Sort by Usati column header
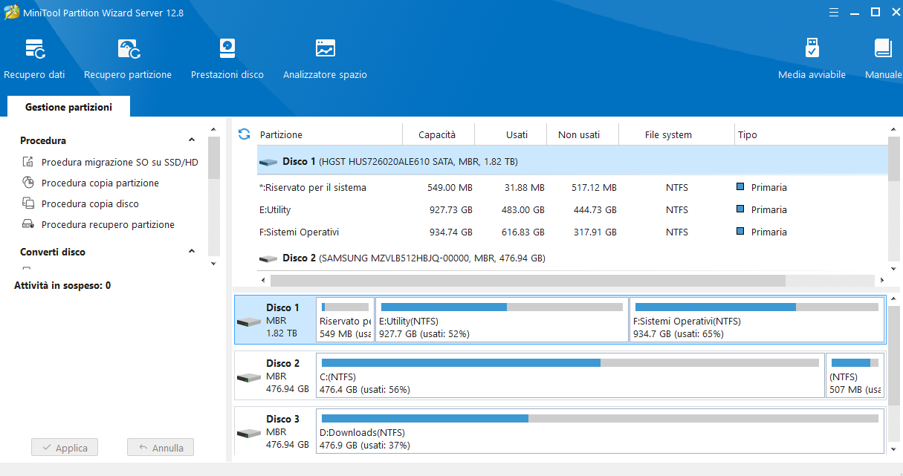Image resolution: width=903 pixels, height=476 pixels. coord(517,134)
